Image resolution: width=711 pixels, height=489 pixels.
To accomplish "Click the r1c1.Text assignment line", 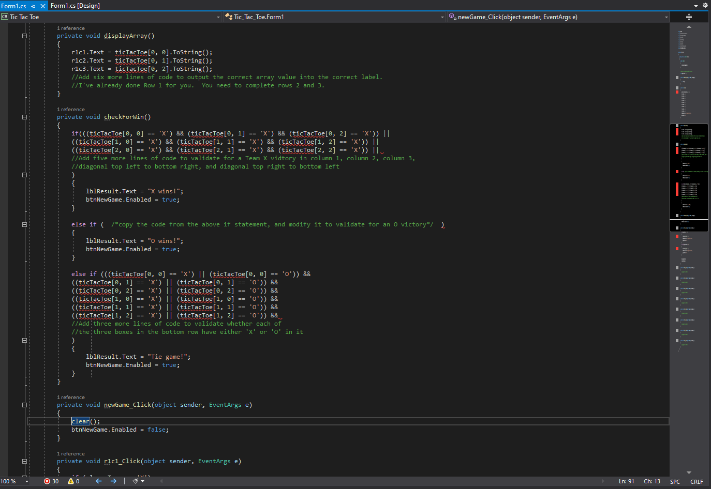I will (142, 52).
